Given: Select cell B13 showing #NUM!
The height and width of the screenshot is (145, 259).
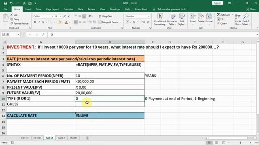Looking at the screenshot, I should 110,116.
